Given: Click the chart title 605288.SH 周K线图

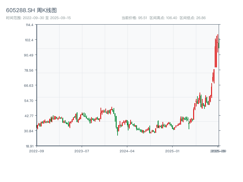Looking at the screenshot, I should click(31, 10).
